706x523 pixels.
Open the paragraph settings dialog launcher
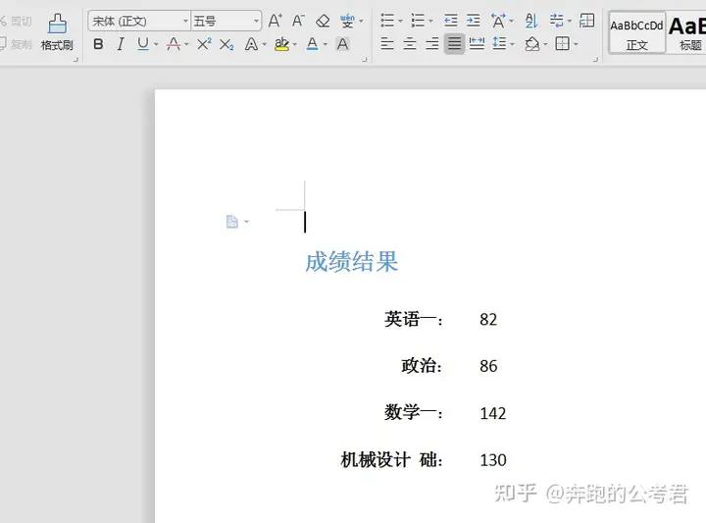click(x=595, y=60)
